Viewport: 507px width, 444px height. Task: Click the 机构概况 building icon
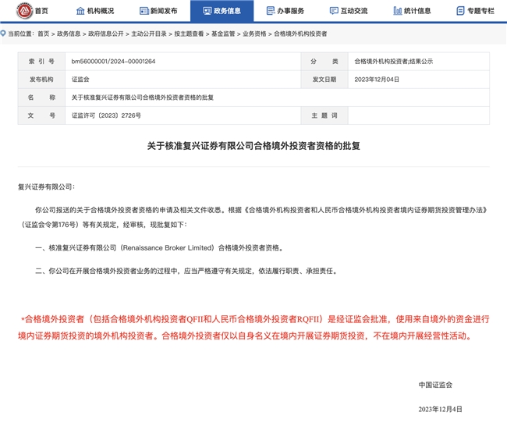[80, 11]
